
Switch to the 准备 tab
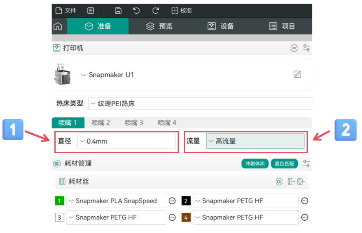(x=98, y=26)
